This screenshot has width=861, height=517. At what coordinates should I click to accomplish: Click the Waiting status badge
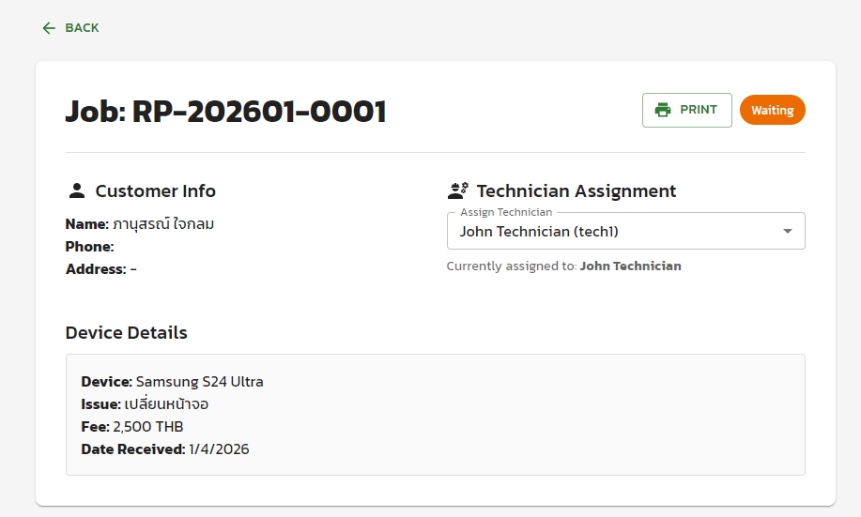(x=773, y=111)
